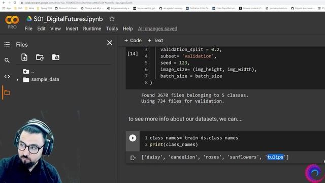325x183 pixels.
Task: Star the S01_DigitalFutures notebook
Action: coord(112,19)
